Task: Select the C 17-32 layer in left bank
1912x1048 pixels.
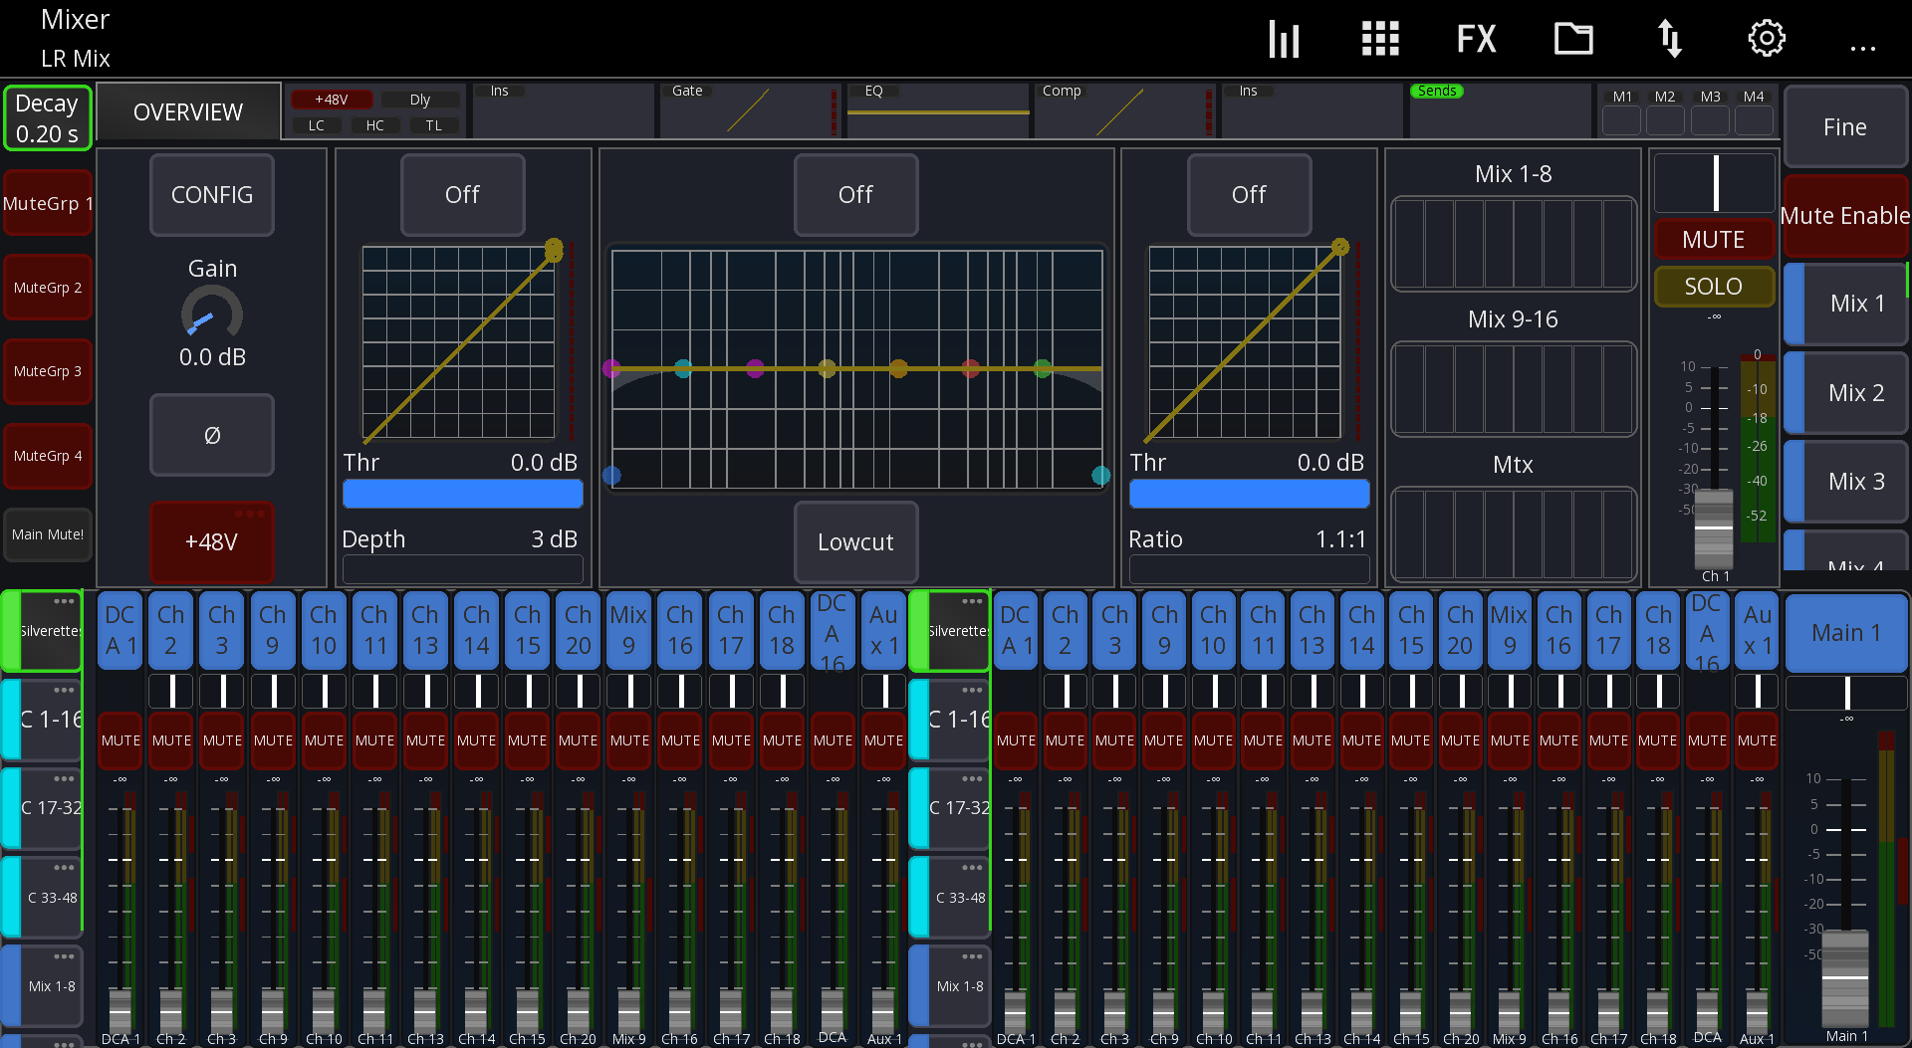Action: pyautogui.click(x=42, y=808)
